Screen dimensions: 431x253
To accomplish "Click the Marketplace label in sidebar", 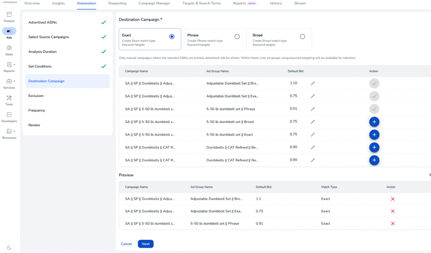I will click(x=10, y=2).
